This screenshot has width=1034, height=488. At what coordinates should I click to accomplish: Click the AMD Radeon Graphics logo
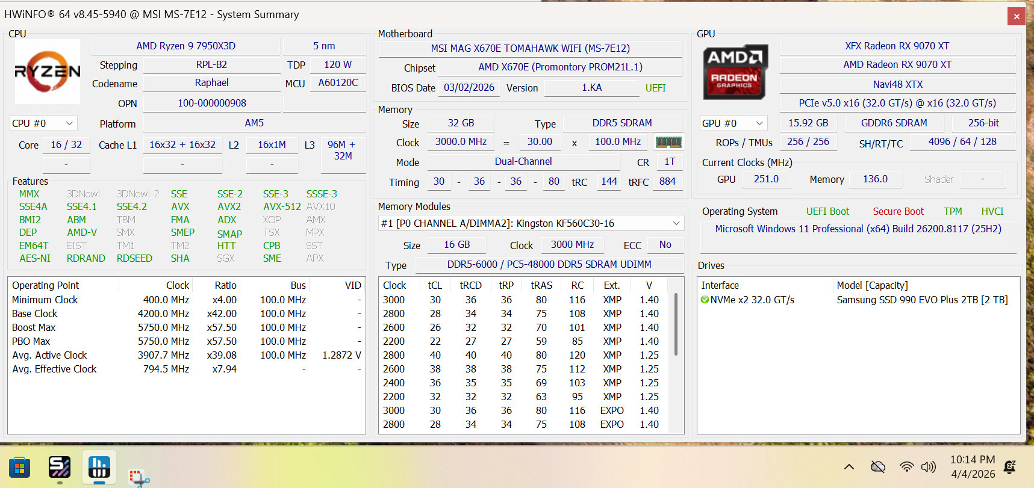[735, 72]
